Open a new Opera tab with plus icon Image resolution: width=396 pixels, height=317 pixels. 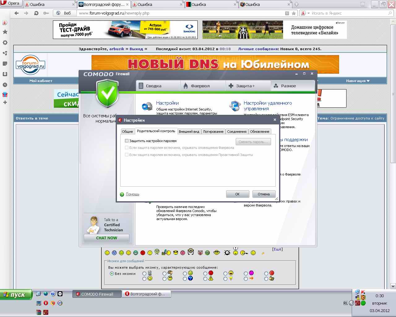tap(296, 4)
